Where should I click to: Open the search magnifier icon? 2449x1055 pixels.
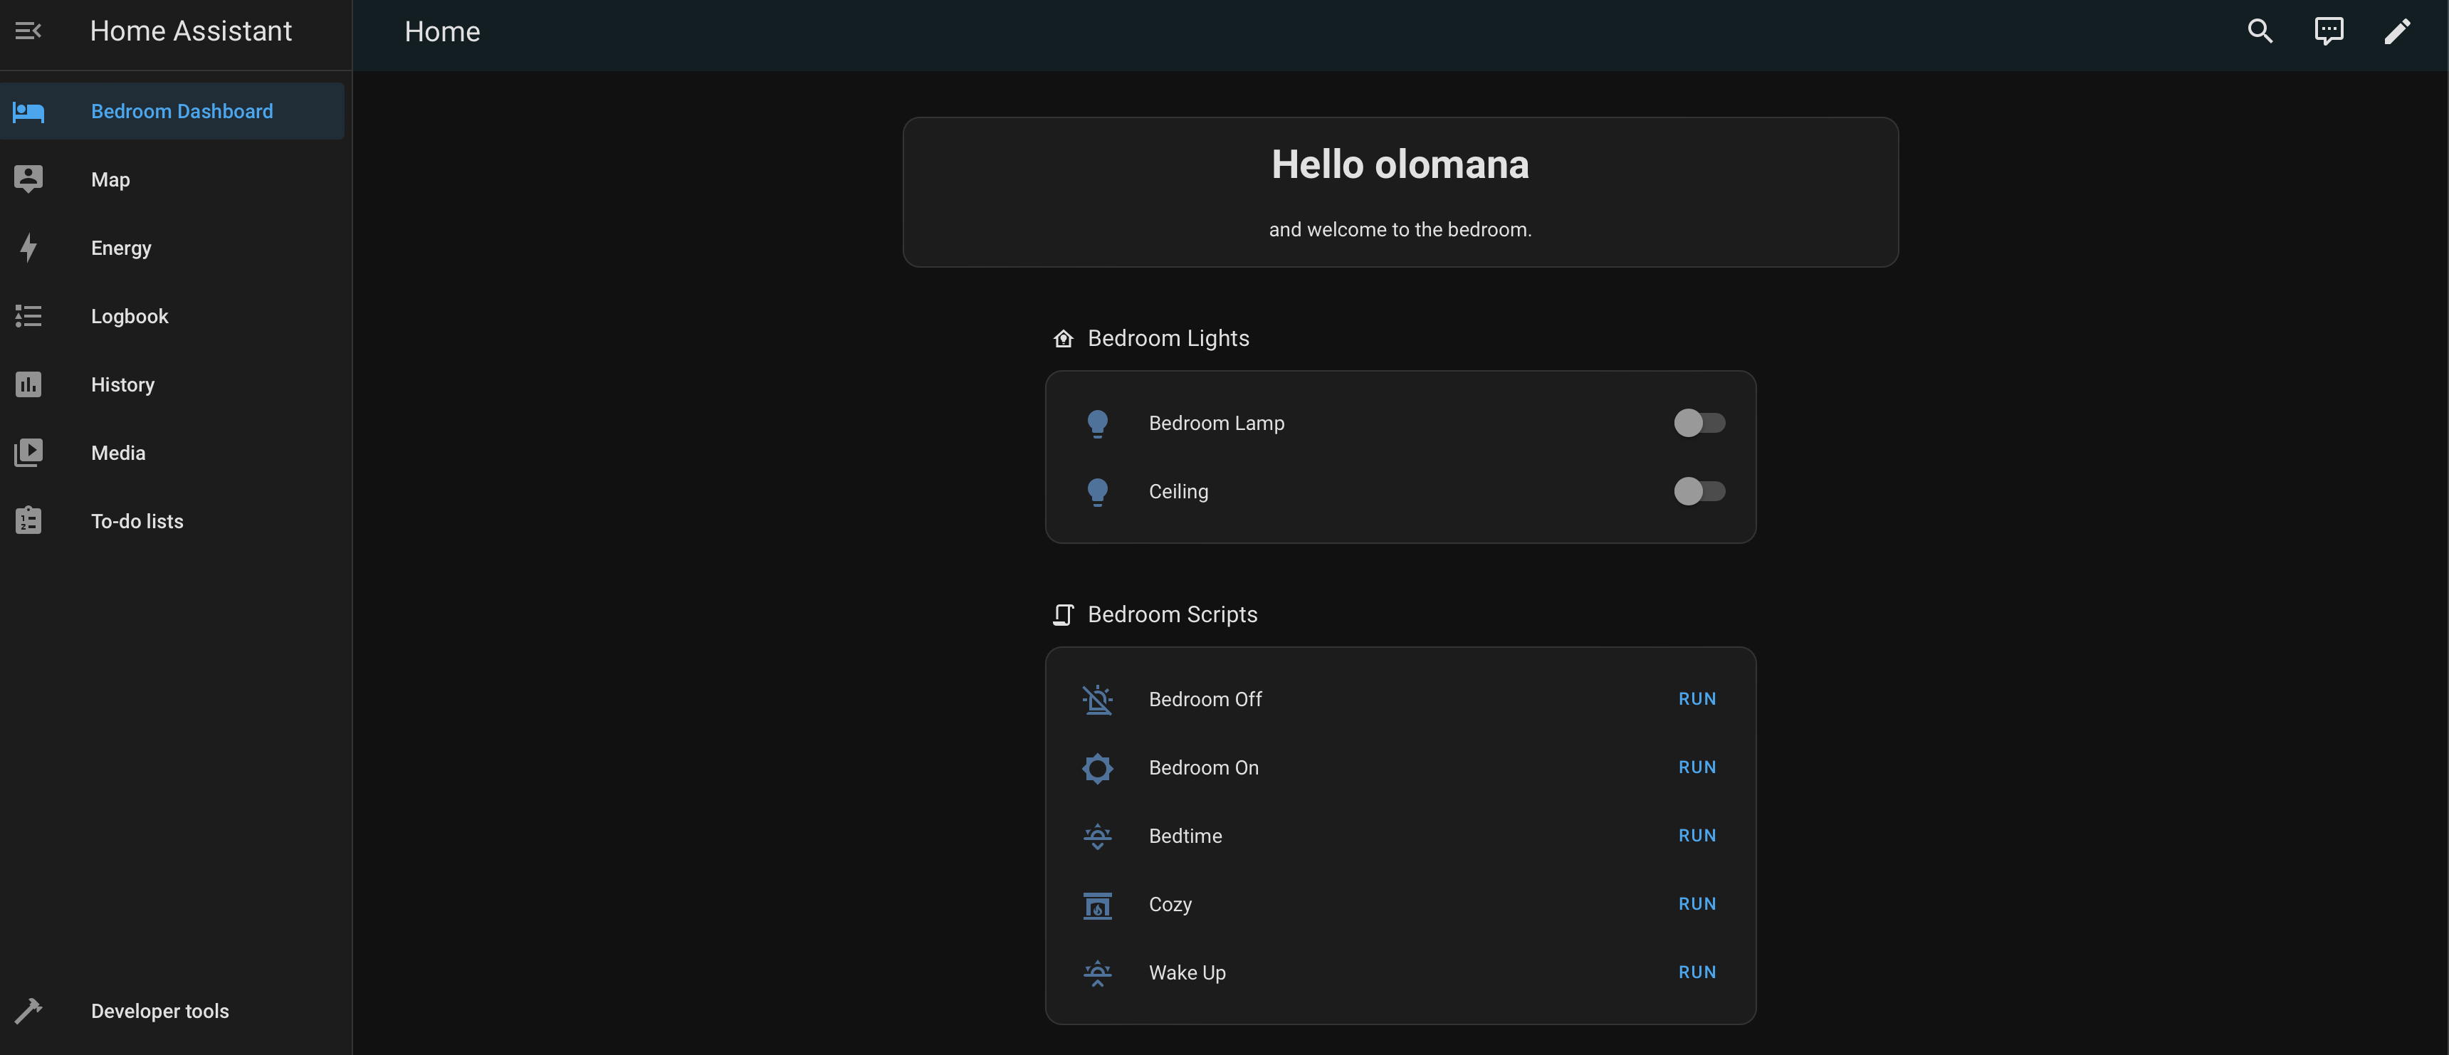click(x=2260, y=31)
